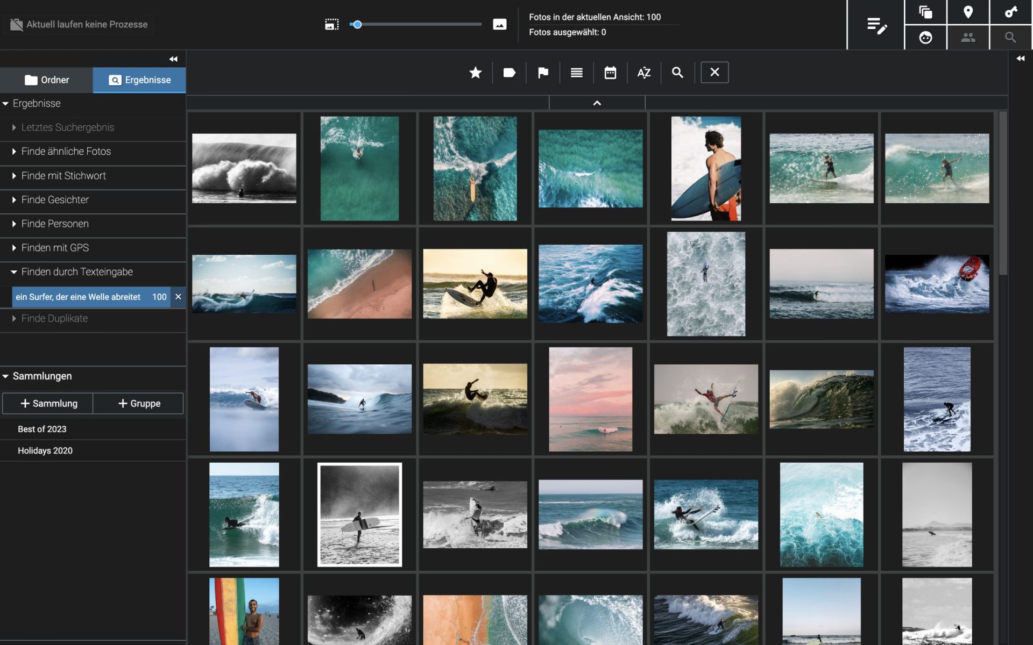
Task: Expand the right side panel
Action: pos(1020,59)
